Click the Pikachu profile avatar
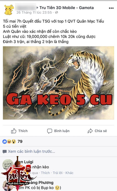117x191 pixels. pyautogui.click(x=8, y=10)
